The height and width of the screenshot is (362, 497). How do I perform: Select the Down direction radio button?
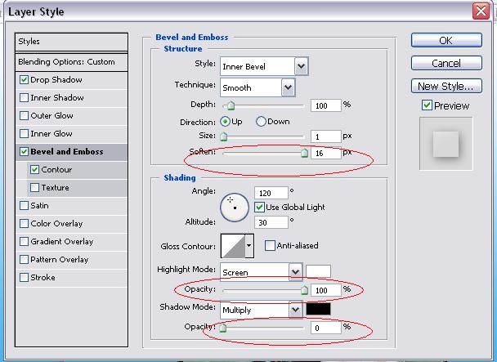point(261,122)
